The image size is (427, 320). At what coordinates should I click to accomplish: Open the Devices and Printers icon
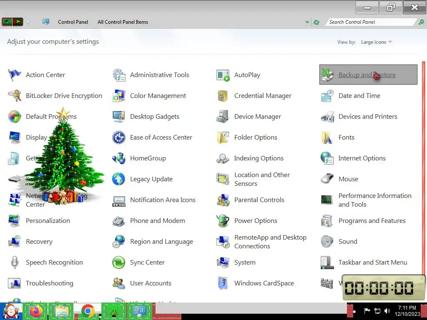pos(327,117)
